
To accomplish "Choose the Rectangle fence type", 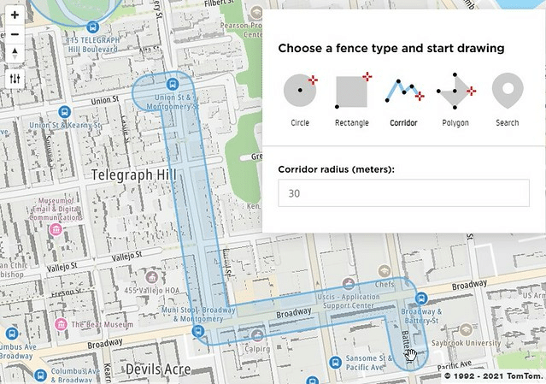I will pos(352,91).
